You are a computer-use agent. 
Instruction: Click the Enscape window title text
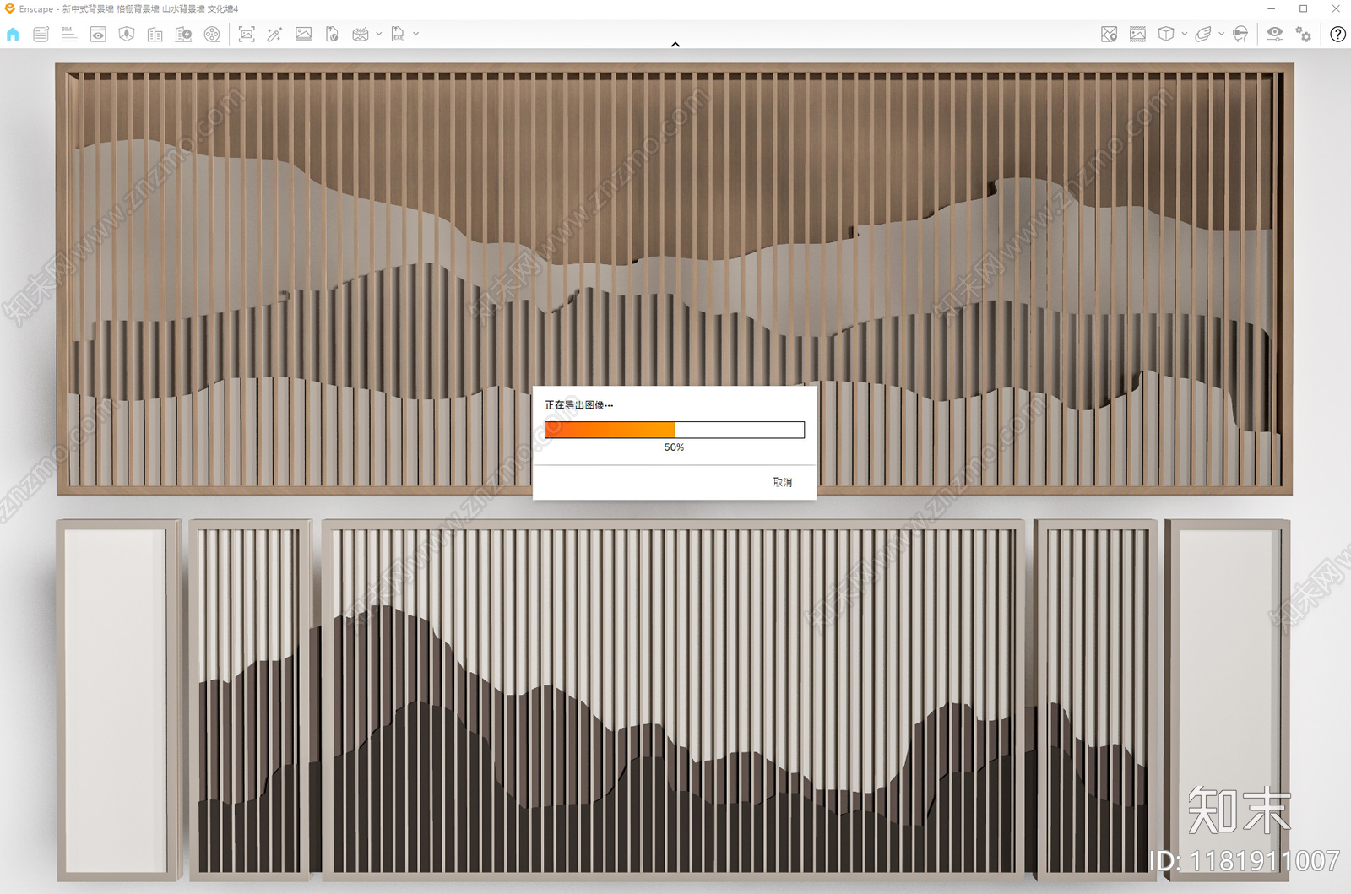tap(128, 9)
